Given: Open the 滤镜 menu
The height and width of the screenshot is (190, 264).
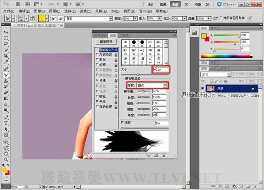Looking at the screenshot, I should 85,11.
